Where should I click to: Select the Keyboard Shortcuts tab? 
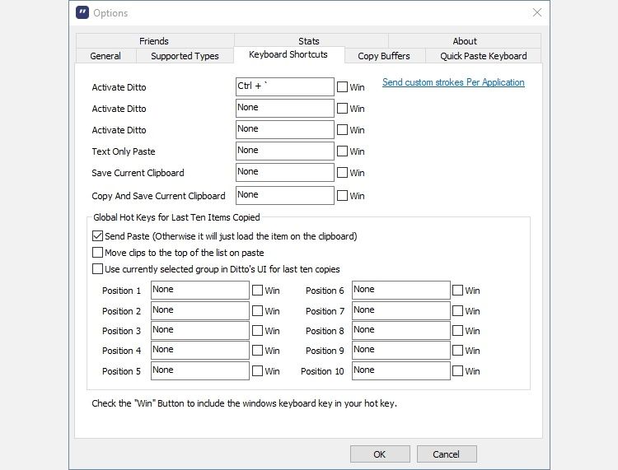288,54
